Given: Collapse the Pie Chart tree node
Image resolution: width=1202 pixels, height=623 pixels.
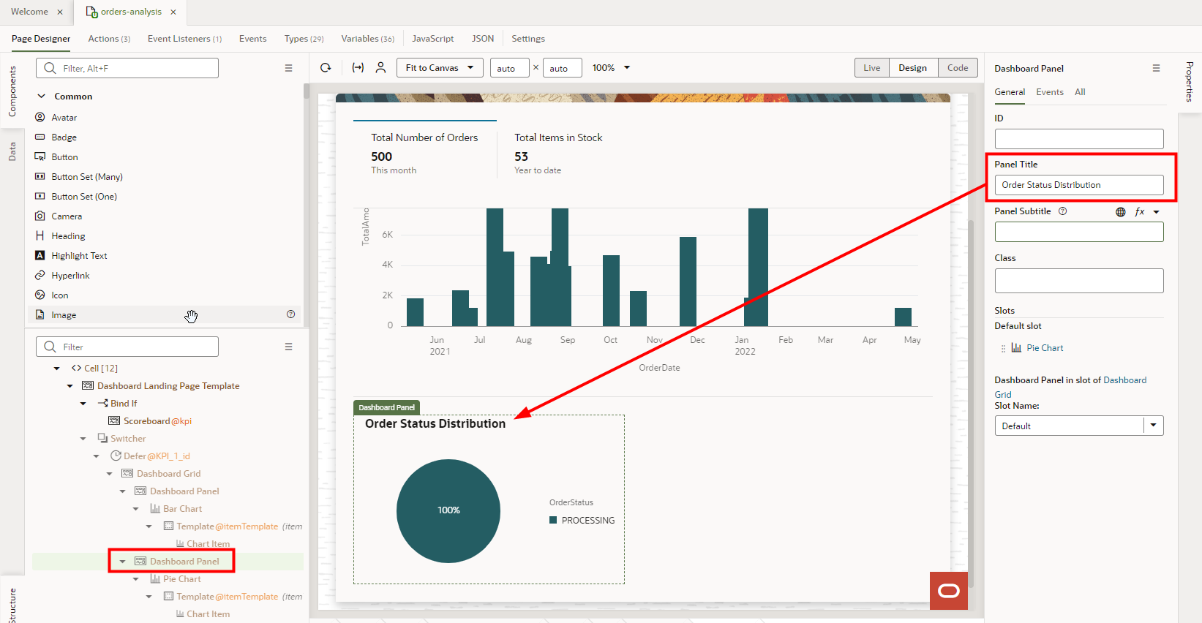Looking at the screenshot, I should [136, 579].
